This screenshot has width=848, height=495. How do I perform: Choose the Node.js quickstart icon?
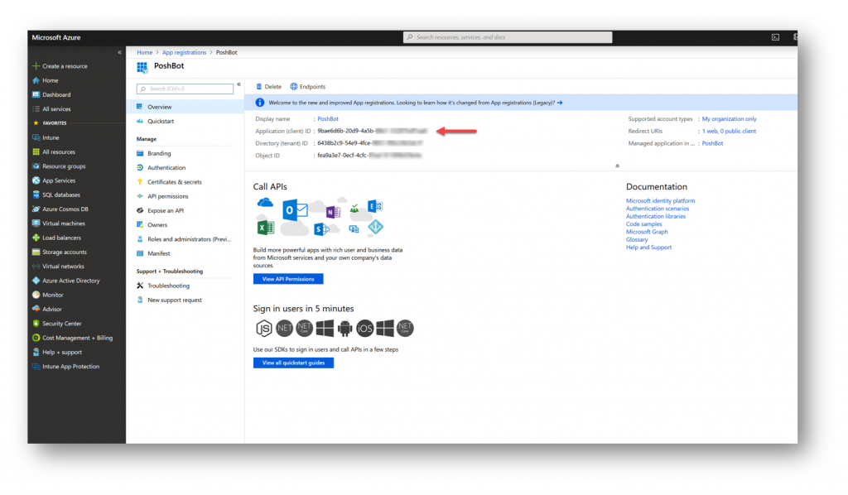(263, 328)
